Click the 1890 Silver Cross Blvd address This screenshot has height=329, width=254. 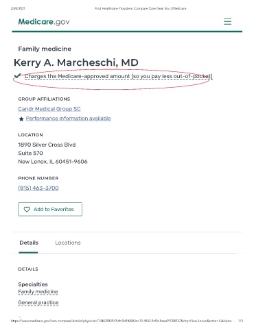coord(47,145)
